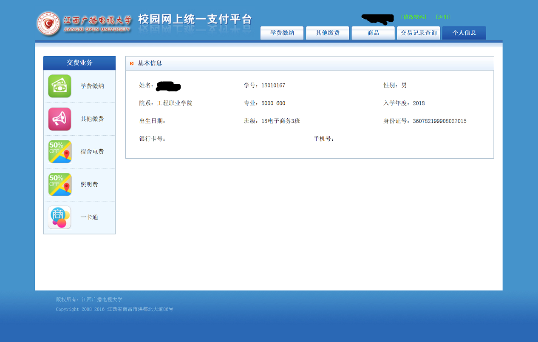
Task: Click the green money icon for 学费缴纳
Action: (59, 86)
